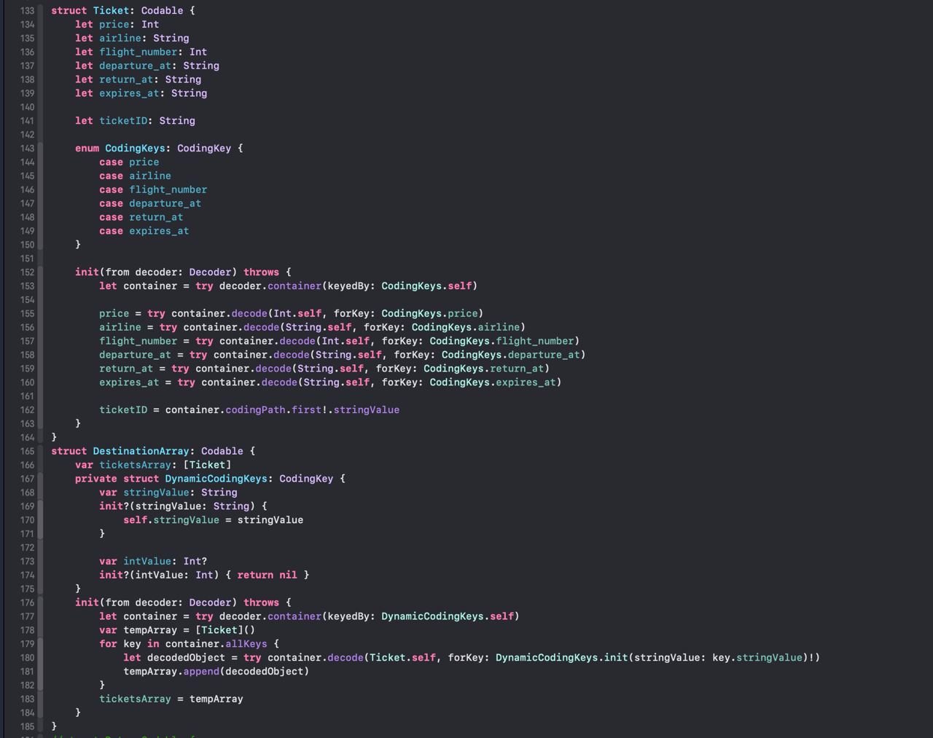Click 'case airline' enum case
Image resolution: width=933 pixels, height=738 pixels.
[135, 176]
